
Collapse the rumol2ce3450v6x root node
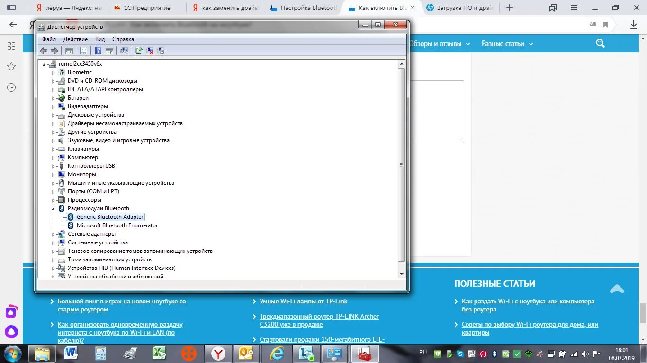pos(44,64)
